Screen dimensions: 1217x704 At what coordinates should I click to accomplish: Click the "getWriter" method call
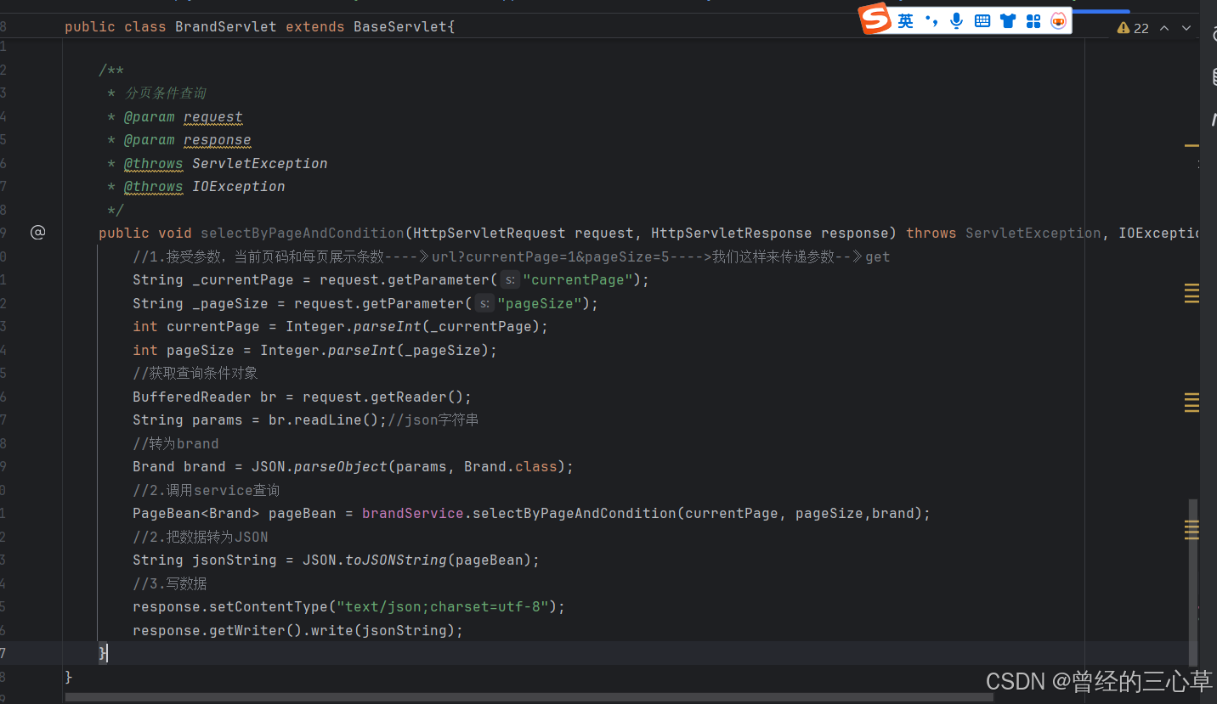pyautogui.click(x=247, y=630)
